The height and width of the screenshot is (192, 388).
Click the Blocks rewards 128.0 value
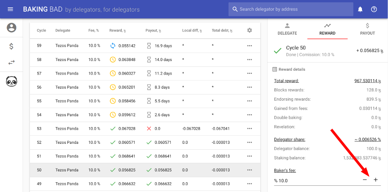coord(373,90)
